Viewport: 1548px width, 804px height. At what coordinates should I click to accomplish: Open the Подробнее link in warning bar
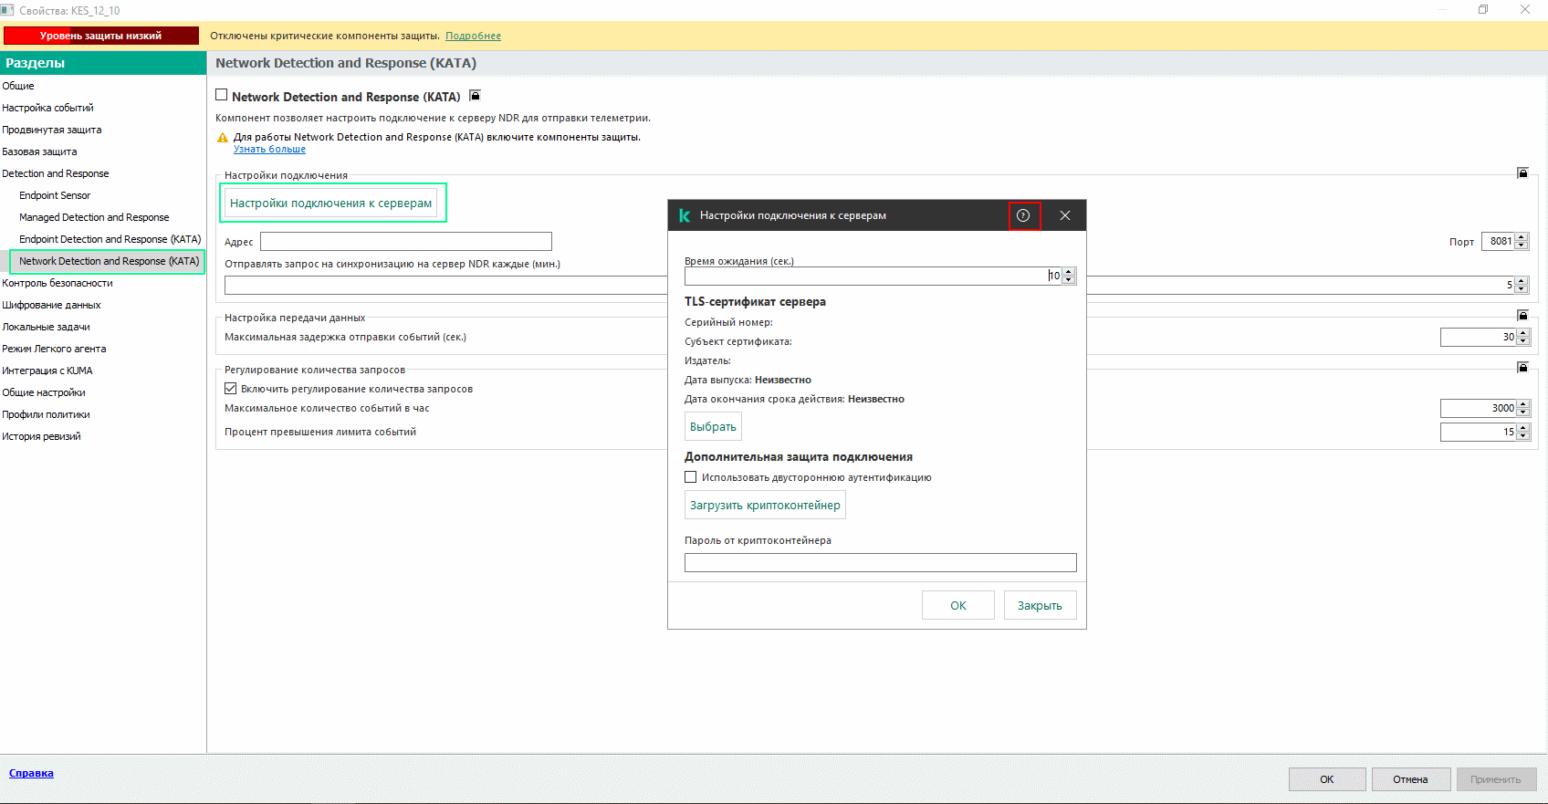pyautogui.click(x=473, y=36)
